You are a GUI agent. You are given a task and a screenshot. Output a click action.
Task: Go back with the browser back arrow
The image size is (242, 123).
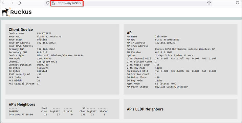tap(4, 3)
